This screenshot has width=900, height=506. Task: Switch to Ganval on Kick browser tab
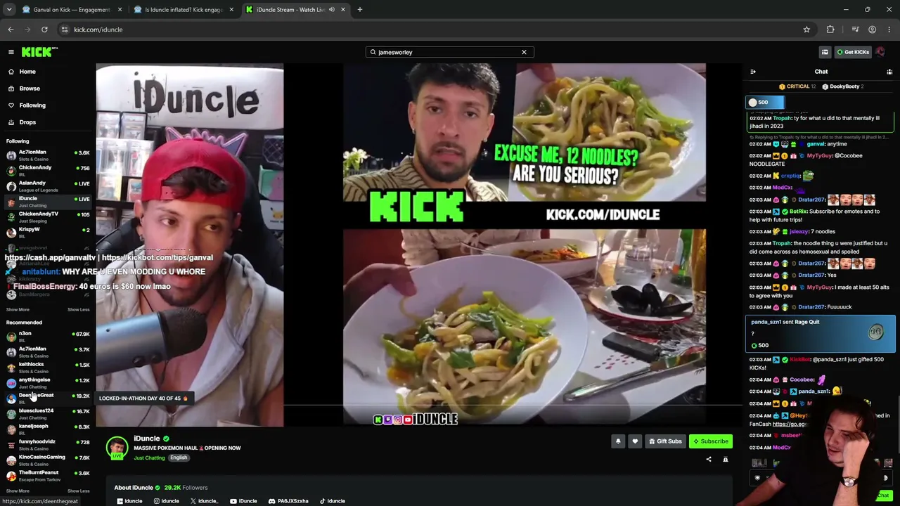tap(70, 10)
